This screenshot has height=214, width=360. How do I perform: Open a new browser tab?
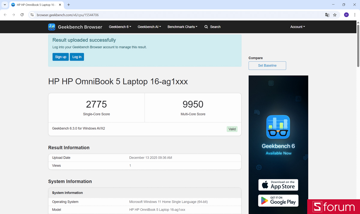69,5
